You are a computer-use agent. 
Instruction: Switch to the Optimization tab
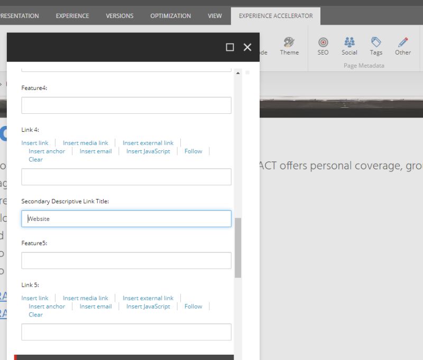(170, 15)
